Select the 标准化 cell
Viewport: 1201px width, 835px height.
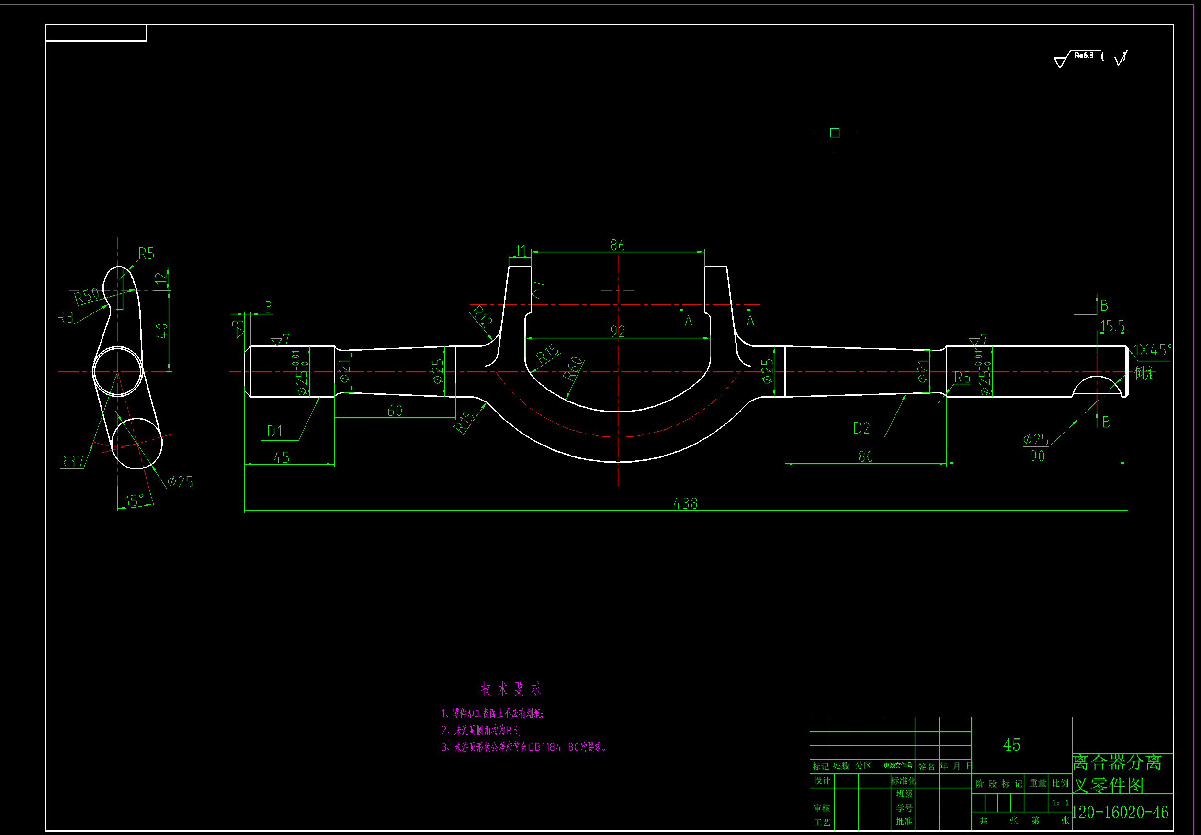coord(903,780)
